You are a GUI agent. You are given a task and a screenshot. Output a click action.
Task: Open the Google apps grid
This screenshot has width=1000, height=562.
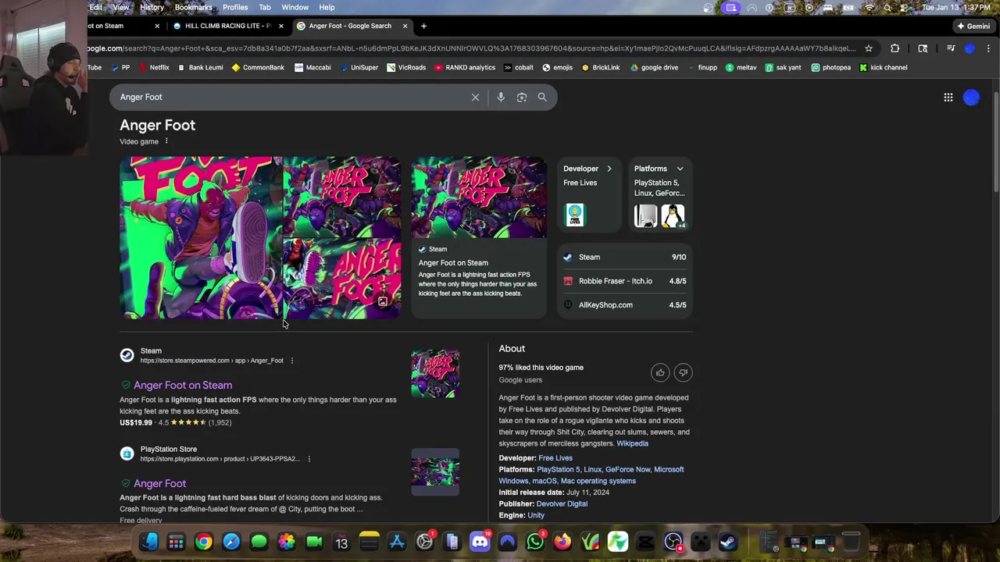(948, 98)
